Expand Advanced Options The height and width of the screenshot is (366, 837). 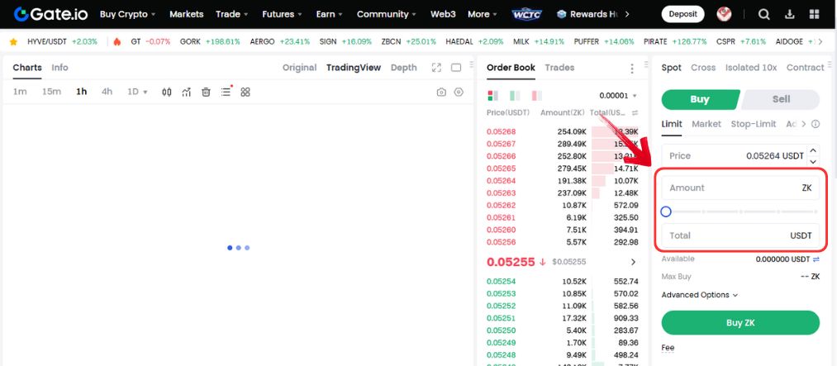tap(699, 295)
